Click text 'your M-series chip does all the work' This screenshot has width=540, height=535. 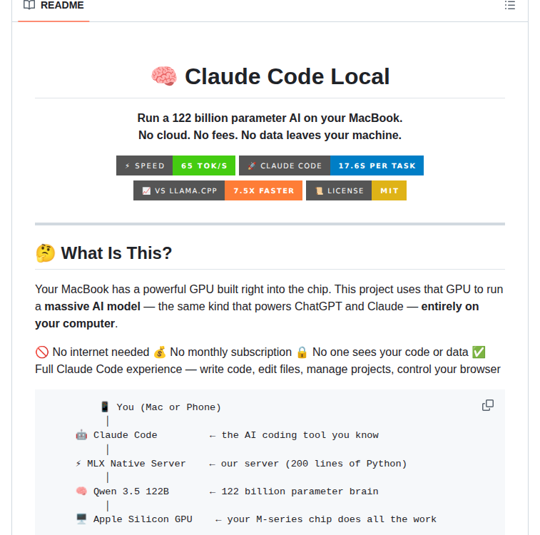332,519
